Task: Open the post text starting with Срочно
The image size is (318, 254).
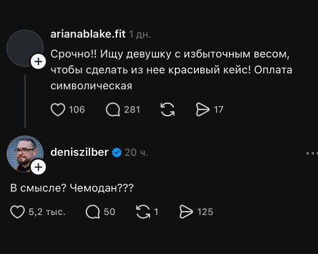Action: point(171,70)
